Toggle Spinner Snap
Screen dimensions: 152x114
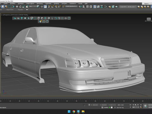[60, 7]
